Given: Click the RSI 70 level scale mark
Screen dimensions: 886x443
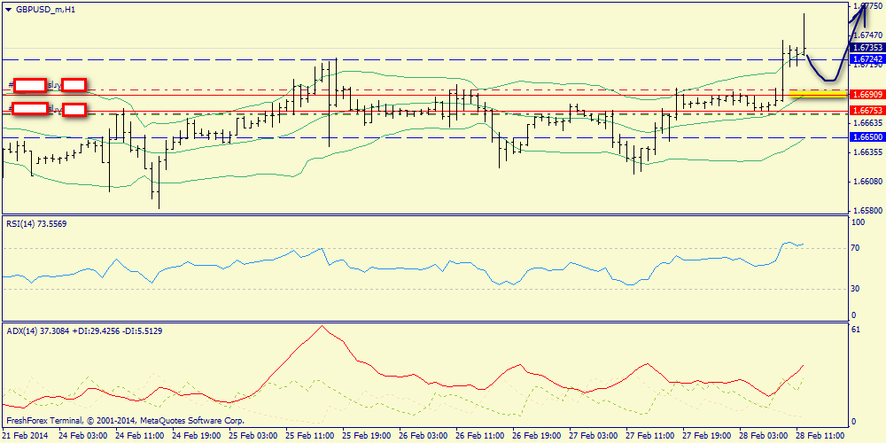Looking at the screenshot, I should tap(857, 249).
